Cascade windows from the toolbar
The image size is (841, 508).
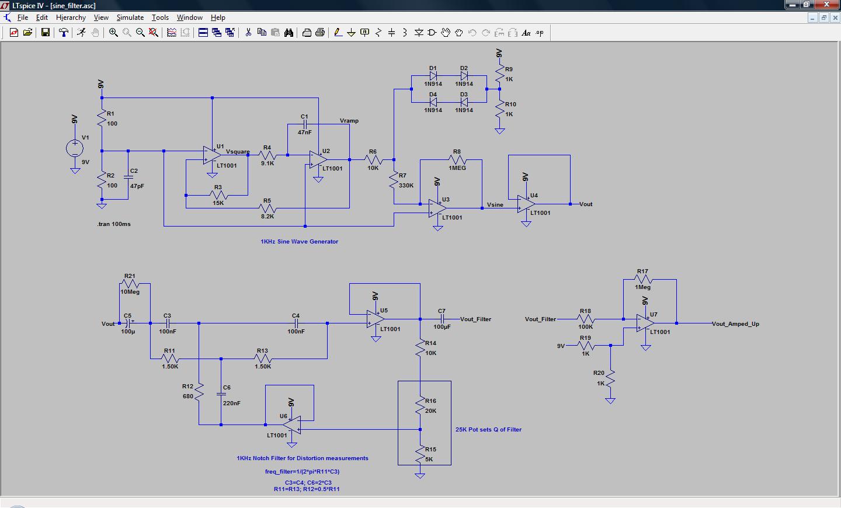click(x=217, y=33)
